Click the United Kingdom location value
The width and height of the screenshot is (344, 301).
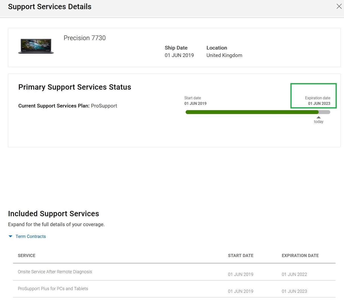point(224,55)
